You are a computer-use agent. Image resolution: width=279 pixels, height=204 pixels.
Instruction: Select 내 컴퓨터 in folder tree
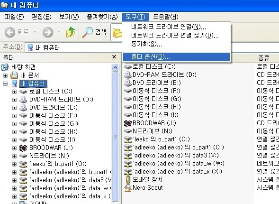coord(33,83)
